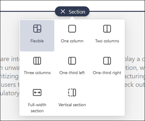
Task: Select the Flexible layout grid icon
Action: click(37, 28)
